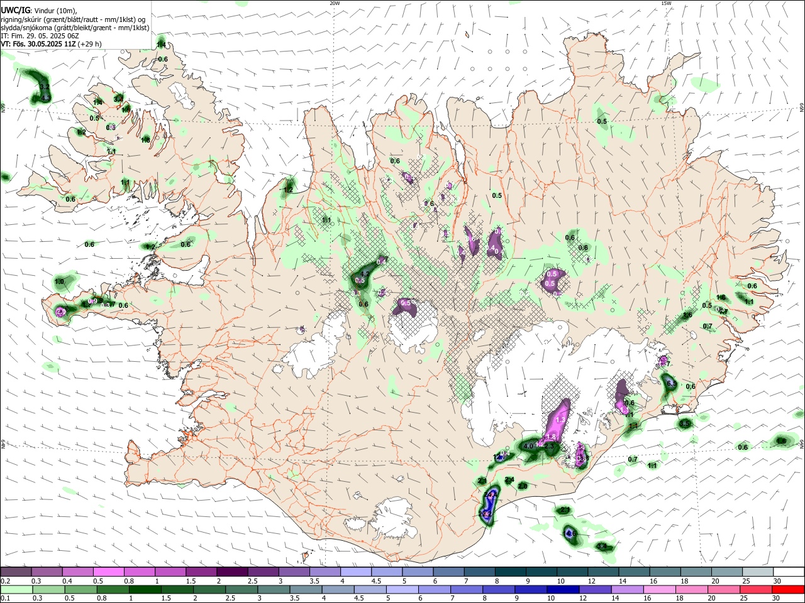Pick the dark teal 8–9 snow swatch
Image resolution: width=805 pixels, height=603 pixels.
point(509,572)
